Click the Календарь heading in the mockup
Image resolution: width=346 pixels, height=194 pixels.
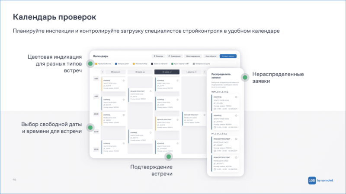coord(101,56)
